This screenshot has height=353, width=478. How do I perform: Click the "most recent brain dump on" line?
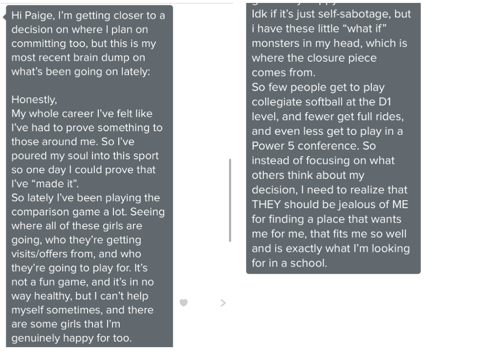[78, 57]
